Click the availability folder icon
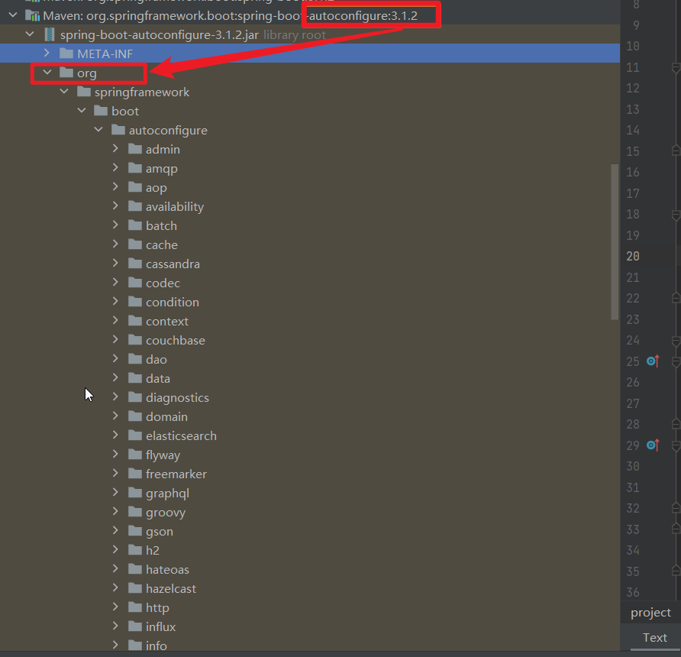The height and width of the screenshot is (657, 681). pos(135,206)
